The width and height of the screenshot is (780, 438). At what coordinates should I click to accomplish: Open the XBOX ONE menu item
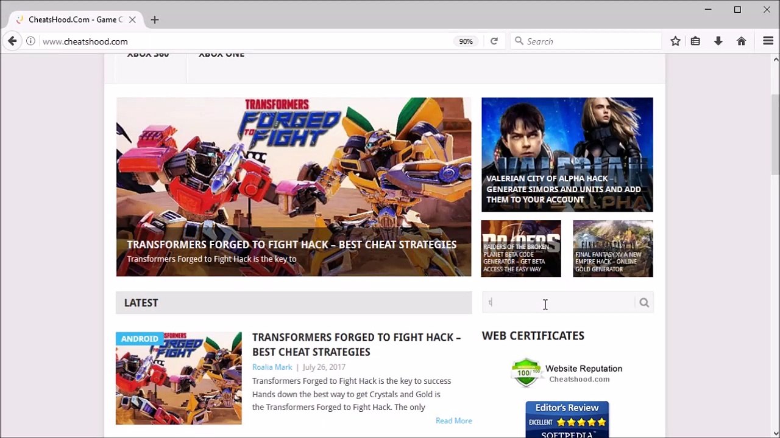[221, 55]
